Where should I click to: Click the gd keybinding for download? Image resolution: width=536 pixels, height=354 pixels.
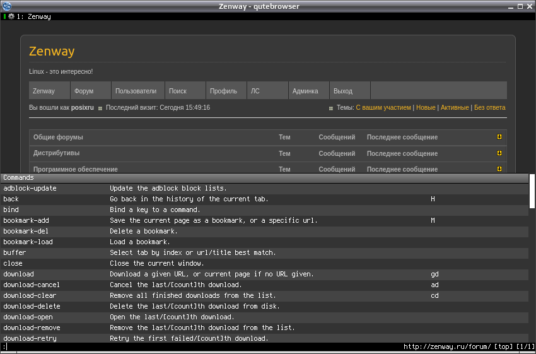tap(434, 274)
